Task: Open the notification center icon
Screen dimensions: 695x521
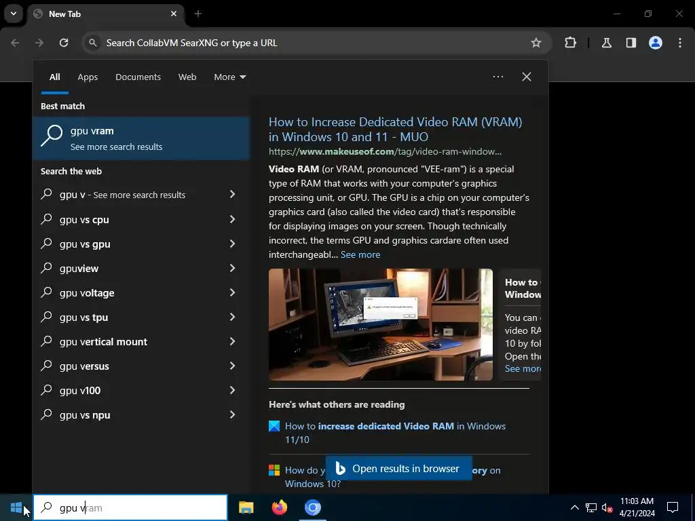Action: coord(673,507)
